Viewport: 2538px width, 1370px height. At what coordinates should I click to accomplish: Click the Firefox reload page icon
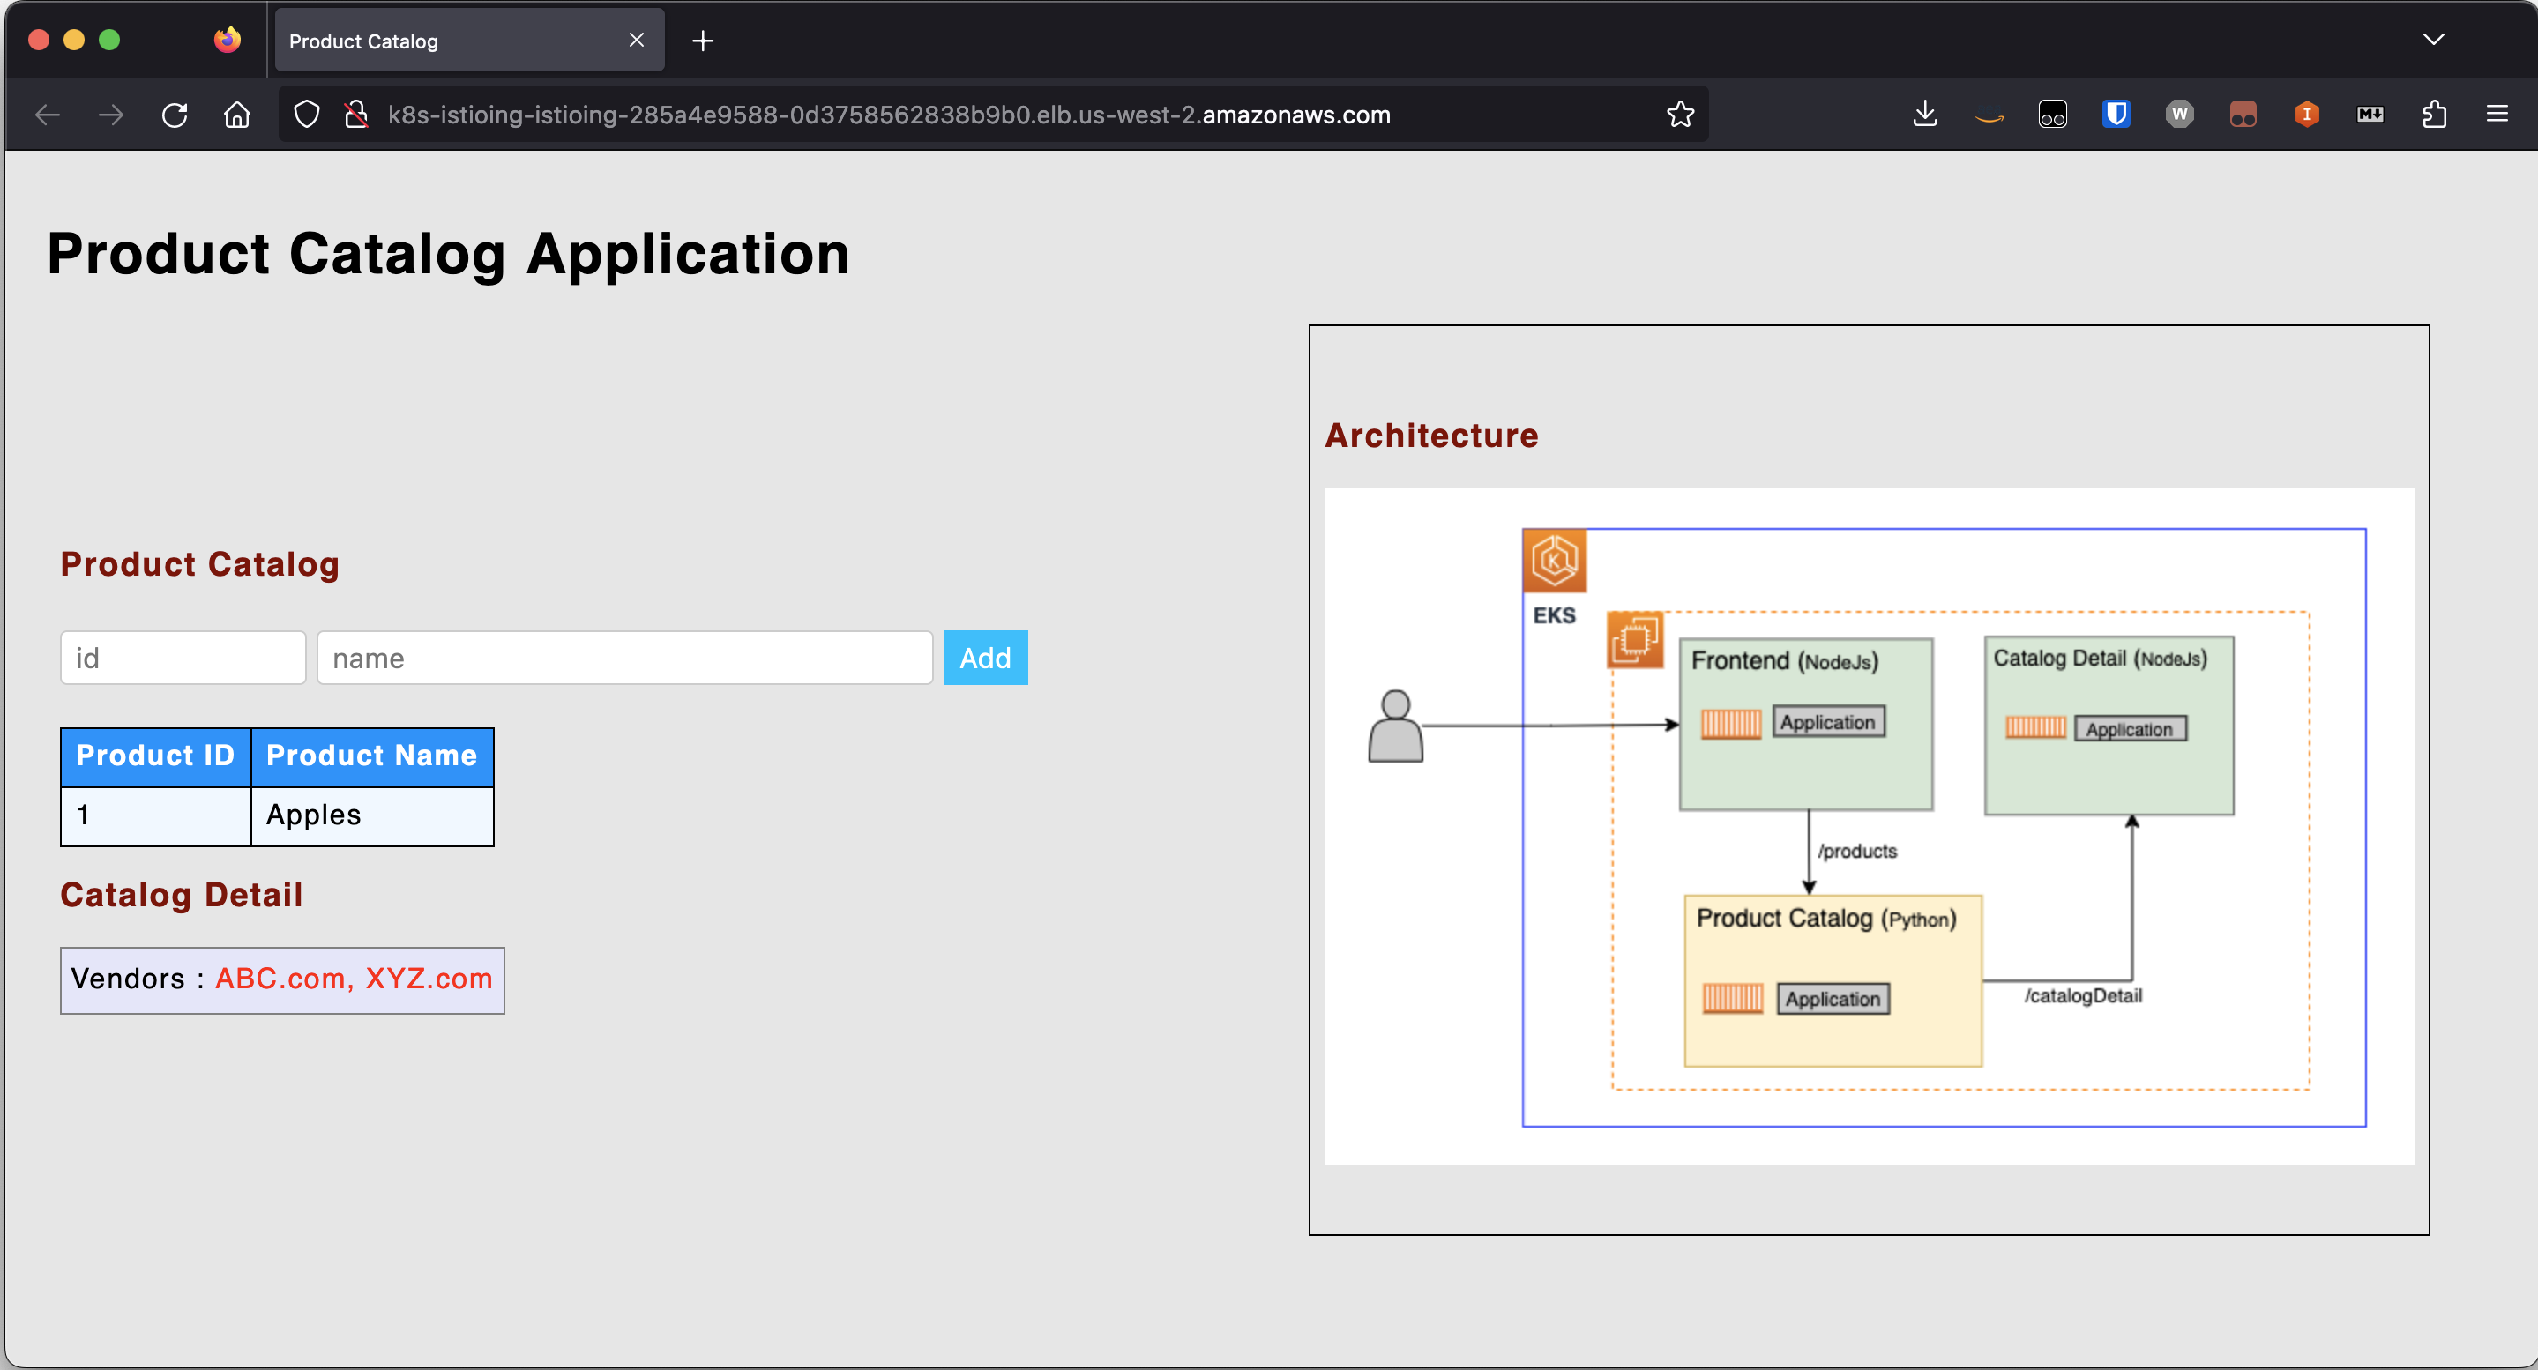[x=175, y=115]
